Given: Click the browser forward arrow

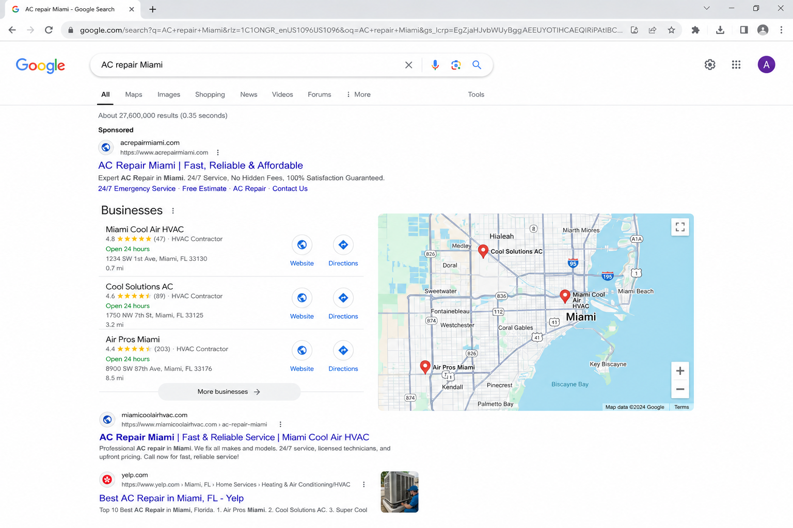Looking at the screenshot, I should tap(30, 30).
